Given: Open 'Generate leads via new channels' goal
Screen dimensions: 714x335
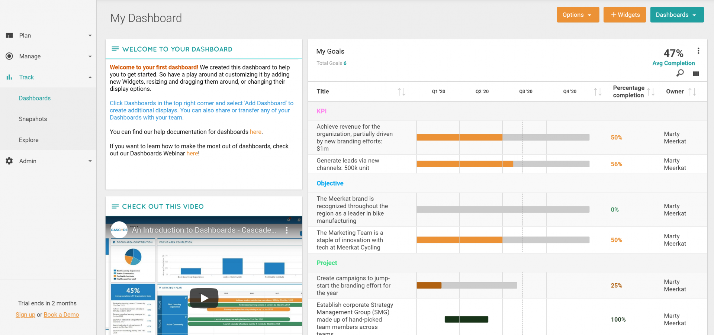Looking at the screenshot, I should [348, 164].
